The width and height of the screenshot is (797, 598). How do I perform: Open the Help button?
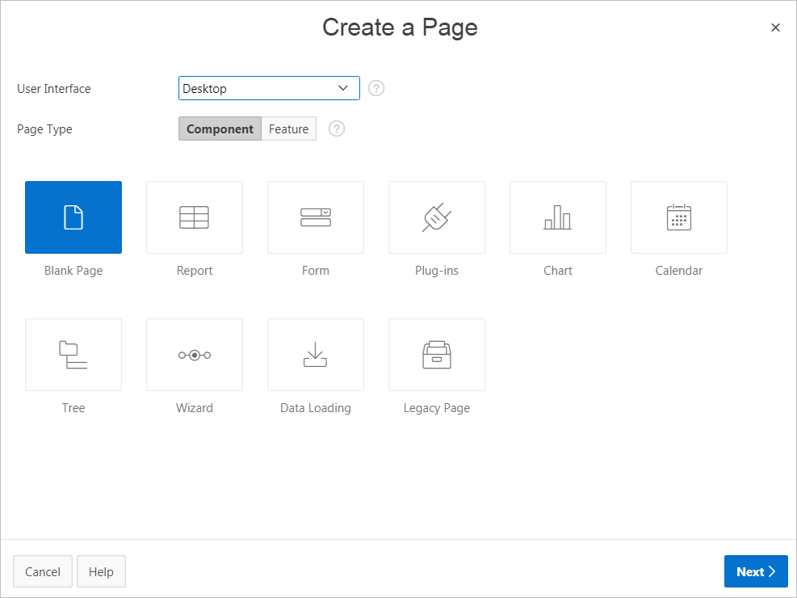pos(101,571)
